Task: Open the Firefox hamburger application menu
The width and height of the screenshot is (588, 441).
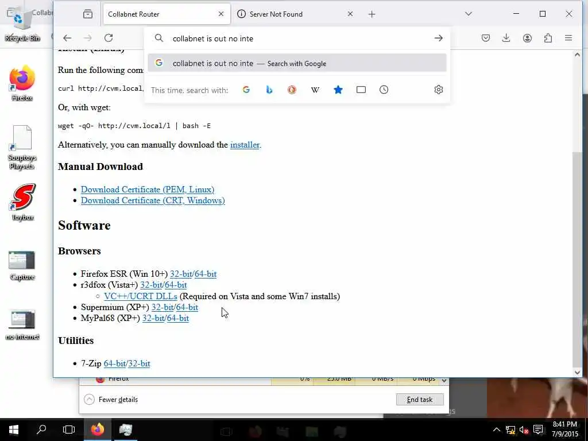Action: pos(568,38)
